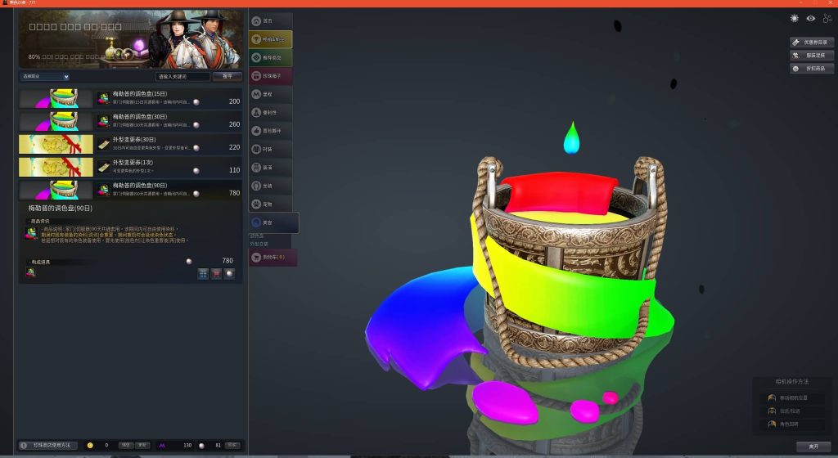This screenshot has height=458, width=838.
Task: Open the 购物车 shopping cart
Action: tap(273, 258)
